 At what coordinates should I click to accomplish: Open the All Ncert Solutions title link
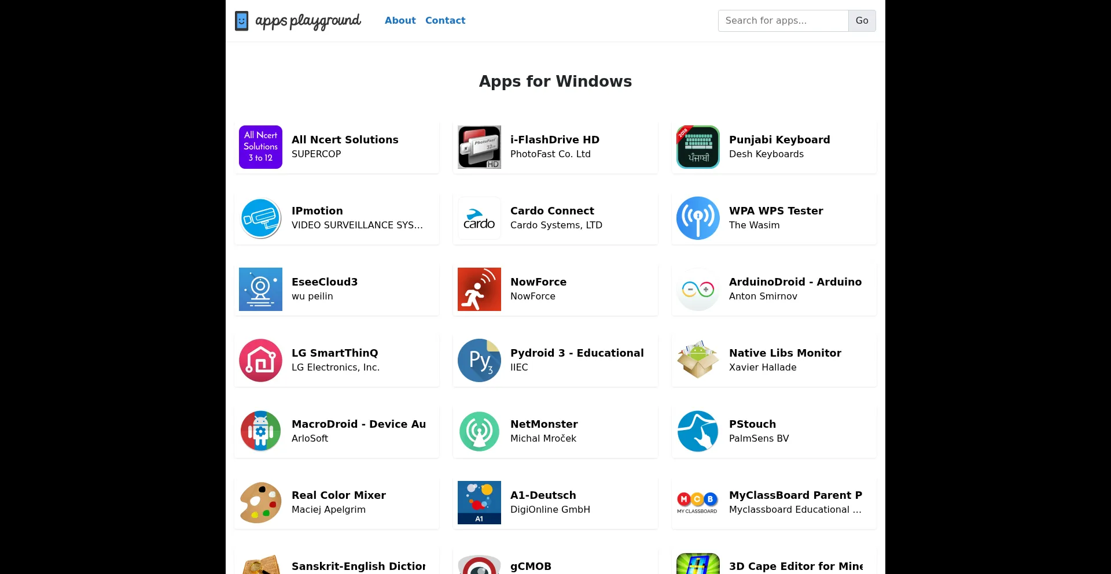tap(345, 140)
